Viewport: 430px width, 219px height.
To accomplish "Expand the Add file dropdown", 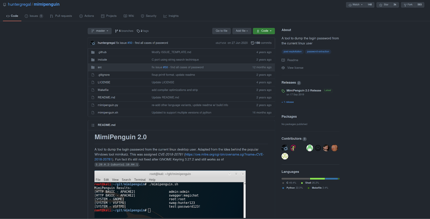I will click(x=242, y=31).
